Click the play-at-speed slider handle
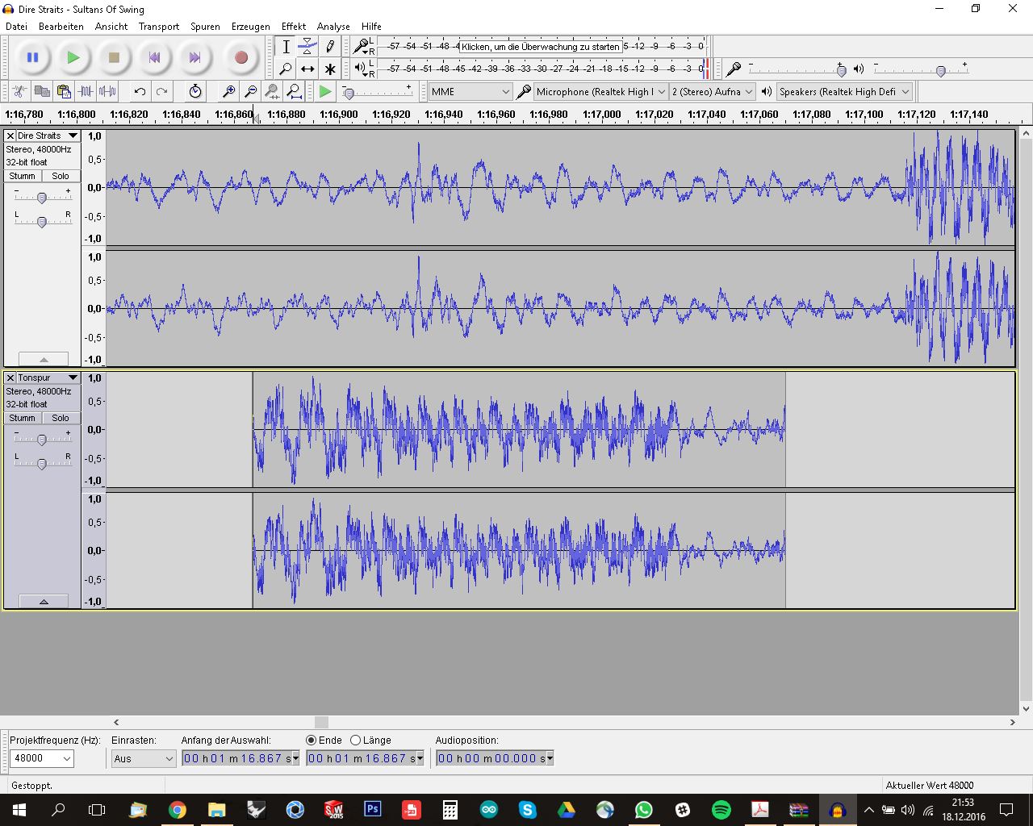 pos(348,93)
